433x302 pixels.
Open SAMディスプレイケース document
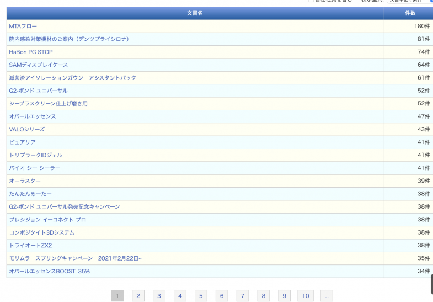coord(39,65)
